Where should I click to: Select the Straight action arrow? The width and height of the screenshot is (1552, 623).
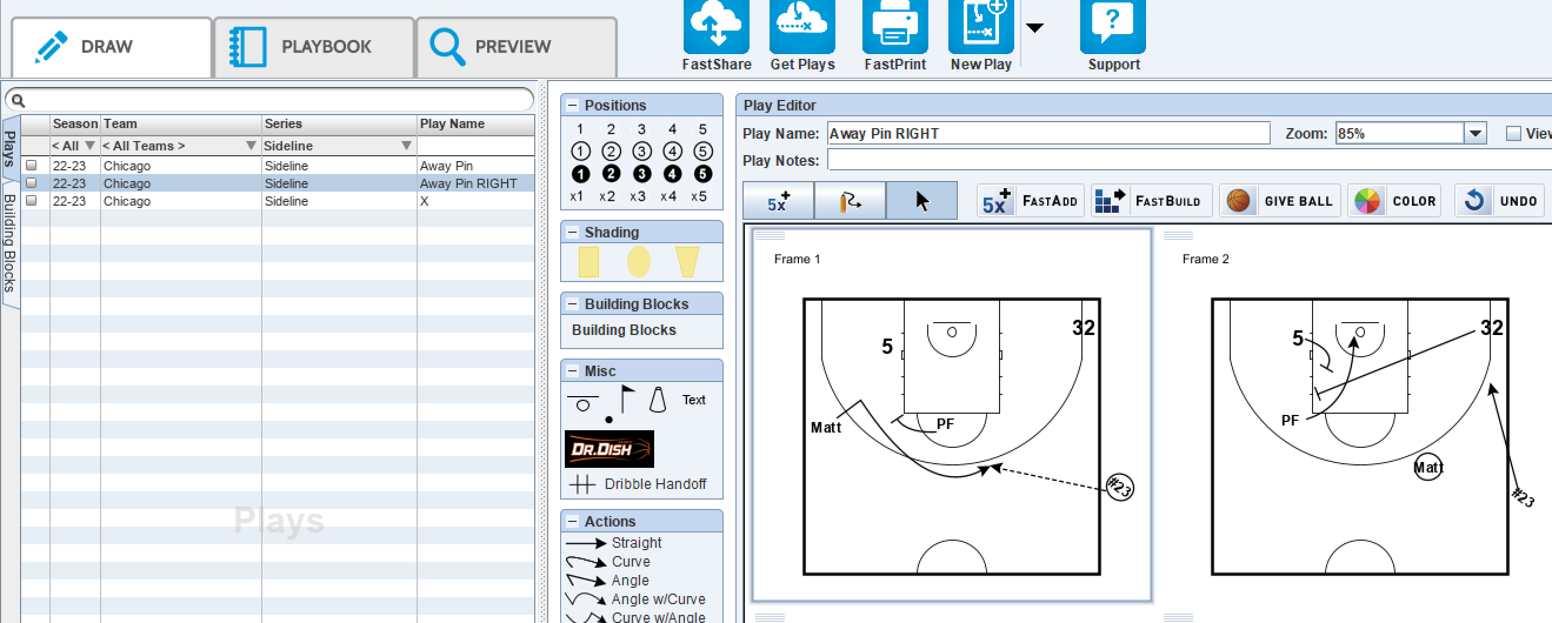click(x=615, y=543)
